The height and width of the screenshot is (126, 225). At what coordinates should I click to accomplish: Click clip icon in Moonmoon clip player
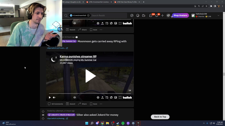point(111,97)
